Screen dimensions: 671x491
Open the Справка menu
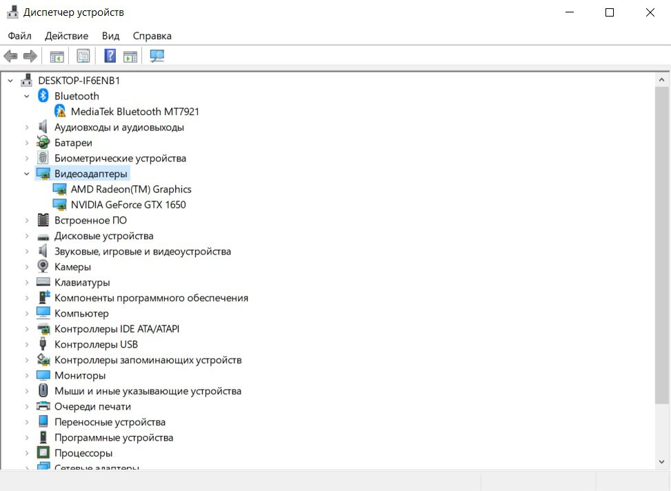[152, 36]
